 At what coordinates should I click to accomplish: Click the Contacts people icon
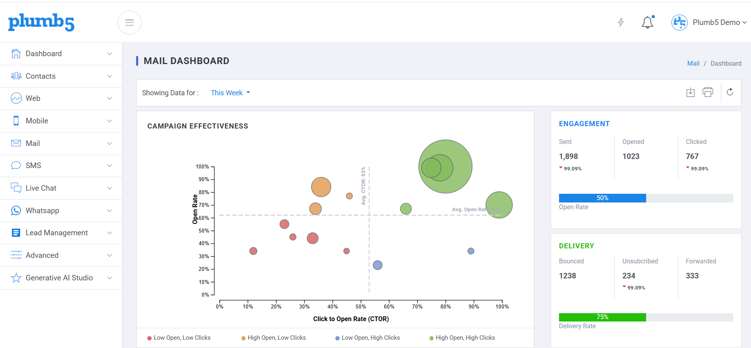pos(16,76)
